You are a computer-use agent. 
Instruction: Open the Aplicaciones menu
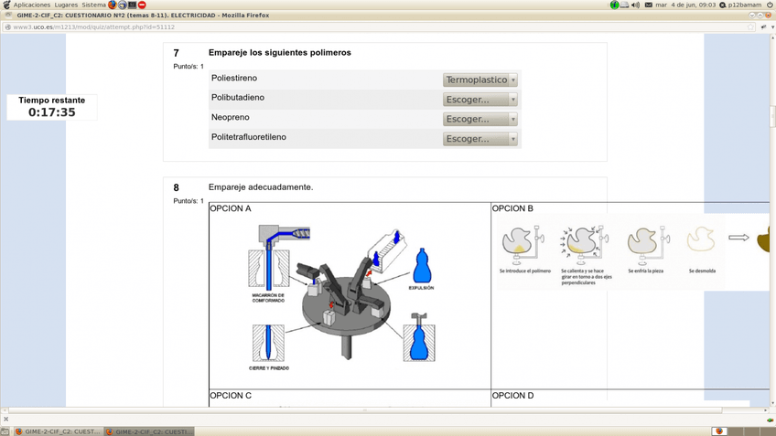30,5
